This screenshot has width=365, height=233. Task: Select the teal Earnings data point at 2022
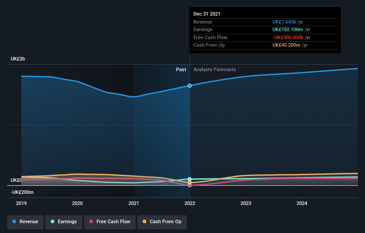coord(189,179)
